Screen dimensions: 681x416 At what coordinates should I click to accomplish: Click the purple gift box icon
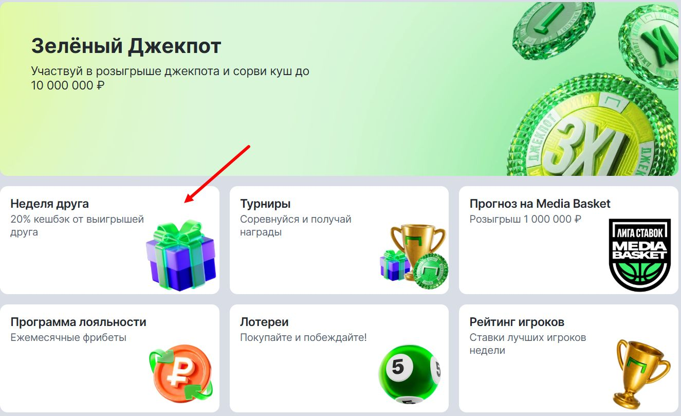(x=181, y=255)
